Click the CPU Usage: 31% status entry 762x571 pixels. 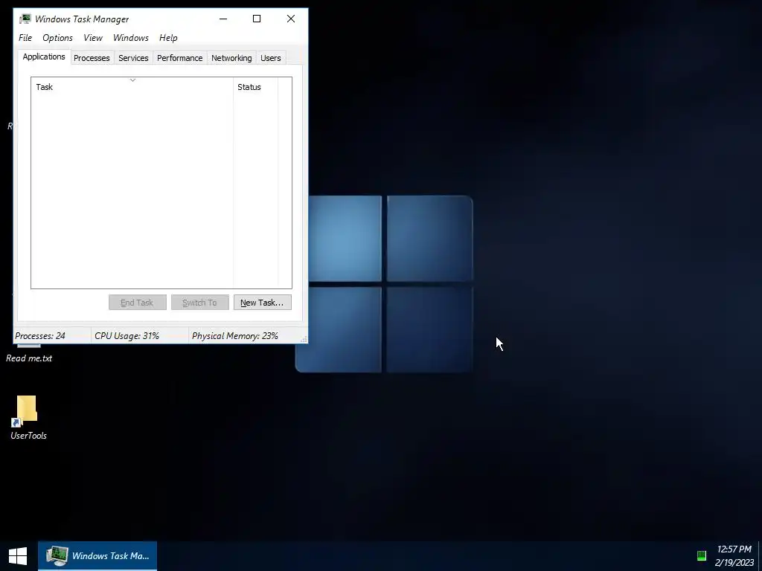point(140,335)
